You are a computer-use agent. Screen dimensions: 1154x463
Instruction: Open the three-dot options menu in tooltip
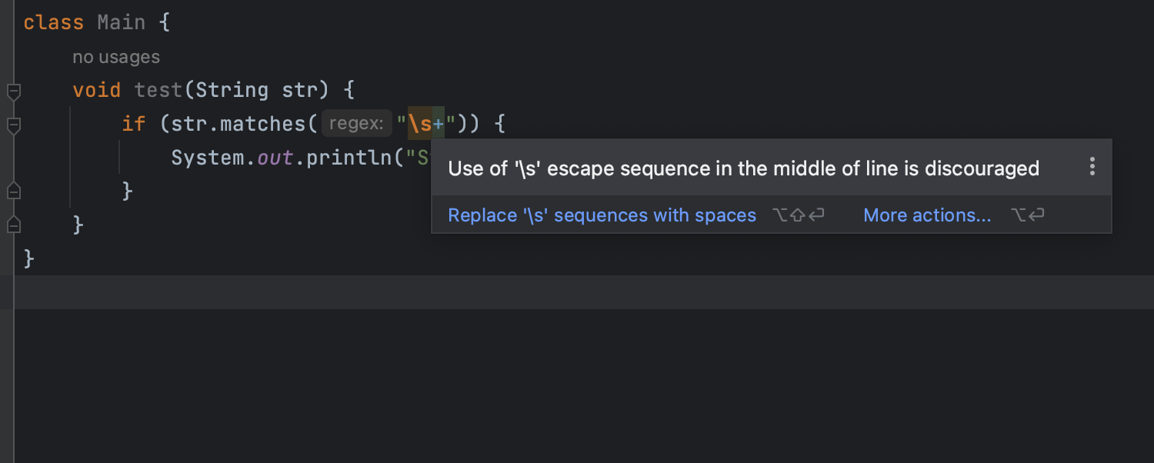click(1092, 167)
